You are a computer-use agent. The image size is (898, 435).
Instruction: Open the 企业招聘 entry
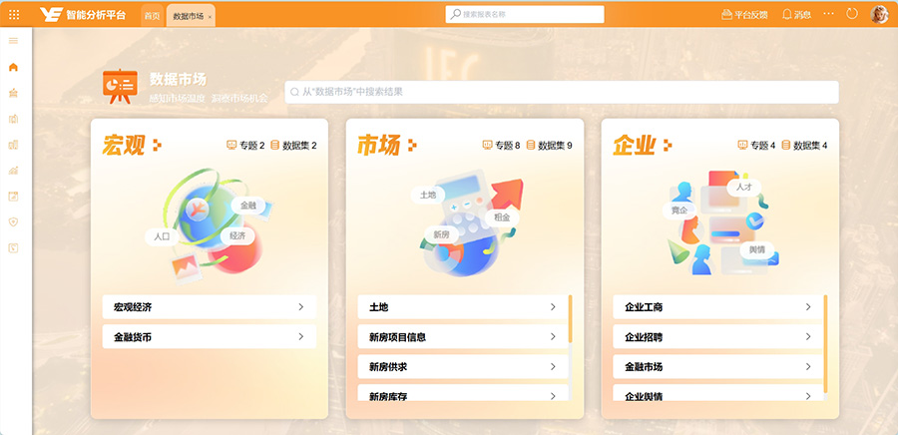click(718, 337)
